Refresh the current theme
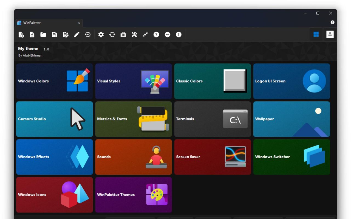The height and width of the screenshot is (219, 351). [112, 34]
